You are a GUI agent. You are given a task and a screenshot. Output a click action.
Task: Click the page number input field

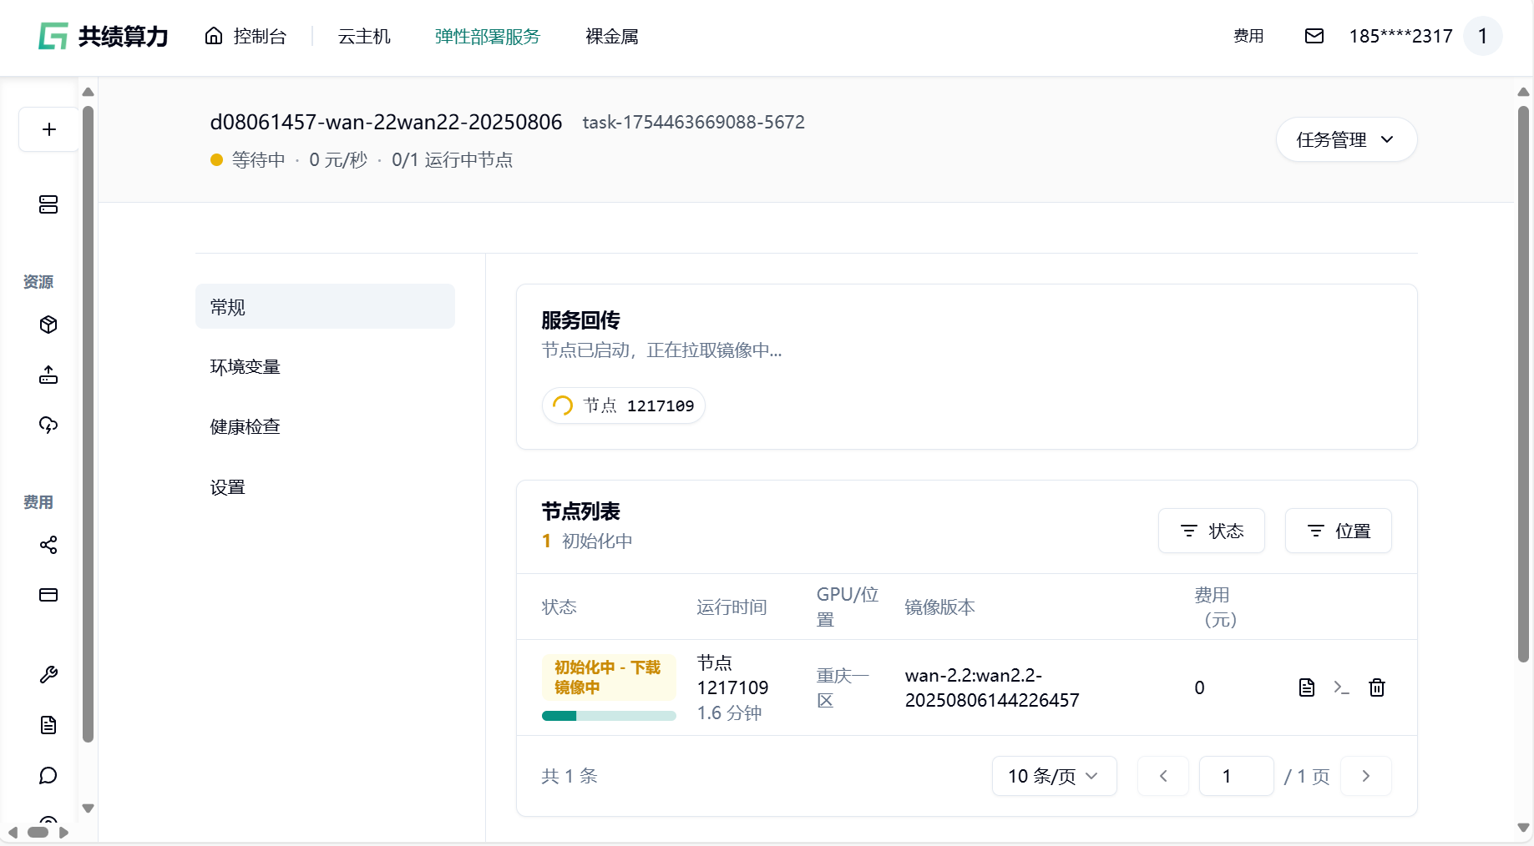1236,776
